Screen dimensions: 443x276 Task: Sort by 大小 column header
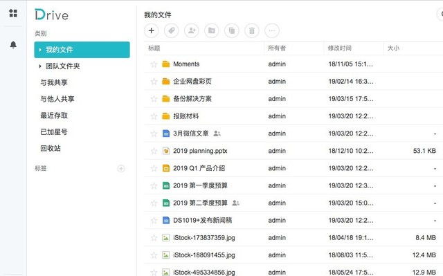coord(393,48)
